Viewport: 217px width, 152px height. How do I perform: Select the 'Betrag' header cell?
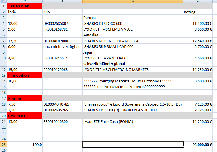[198, 12]
